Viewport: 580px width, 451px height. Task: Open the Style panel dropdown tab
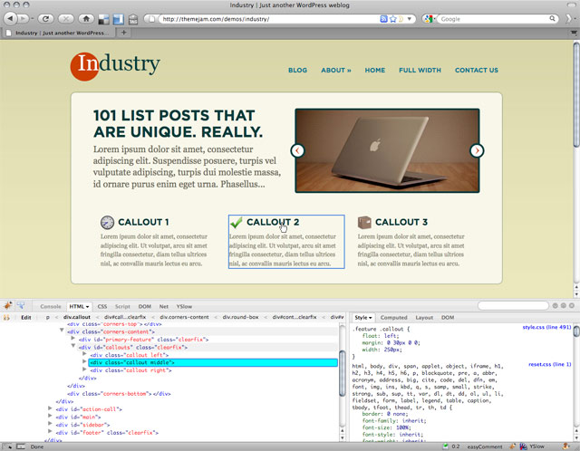(363, 318)
